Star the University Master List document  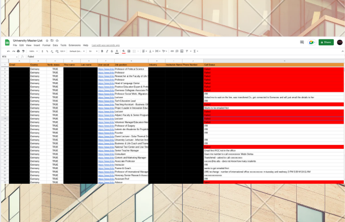47,41
